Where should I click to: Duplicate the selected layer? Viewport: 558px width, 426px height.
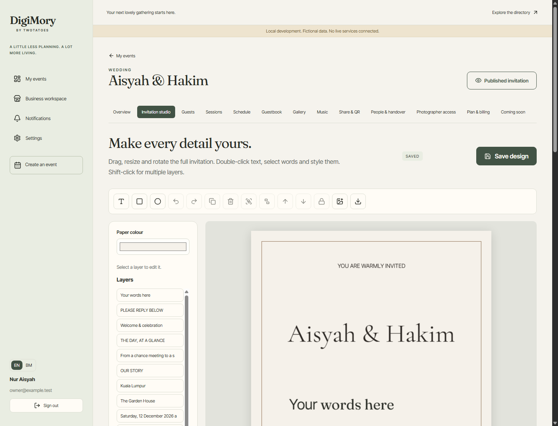[x=212, y=201]
